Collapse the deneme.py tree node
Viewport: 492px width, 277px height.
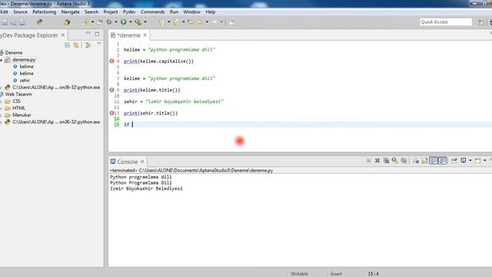pyautogui.click(x=2, y=60)
